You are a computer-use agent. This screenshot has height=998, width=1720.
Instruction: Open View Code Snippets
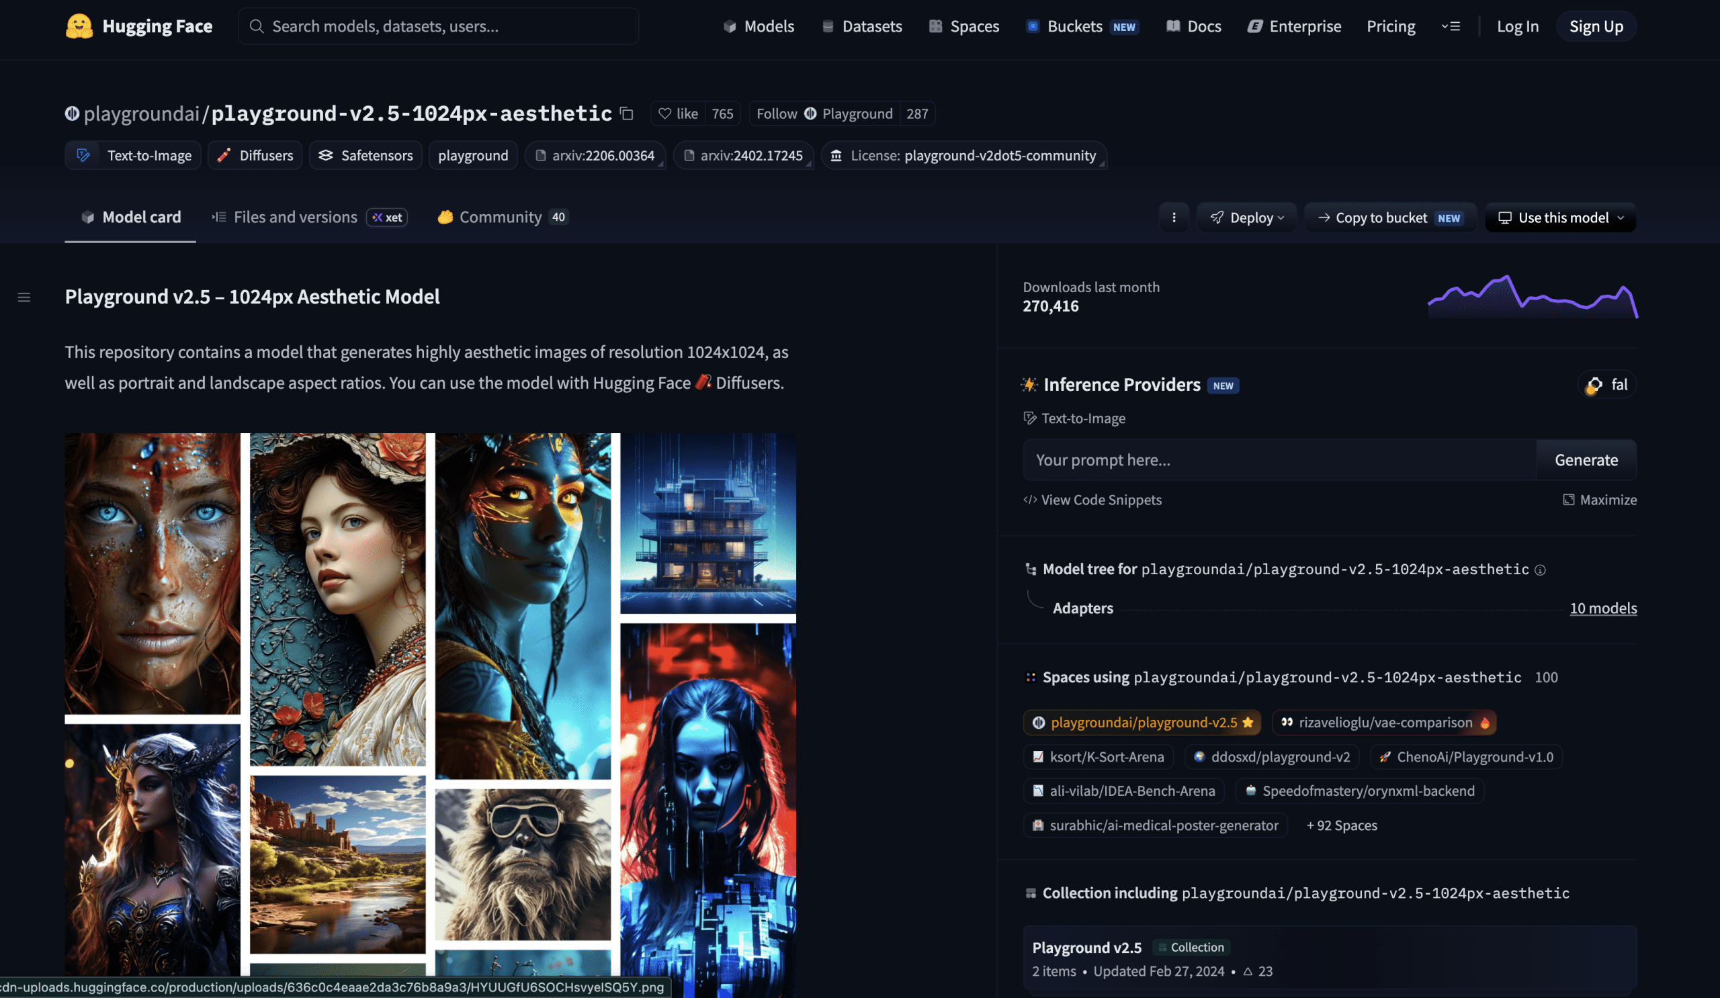coord(1092,500)
